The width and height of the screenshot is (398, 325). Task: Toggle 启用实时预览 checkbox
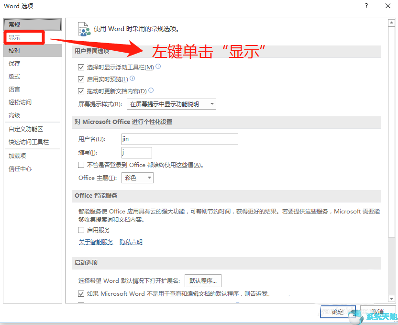81,79
